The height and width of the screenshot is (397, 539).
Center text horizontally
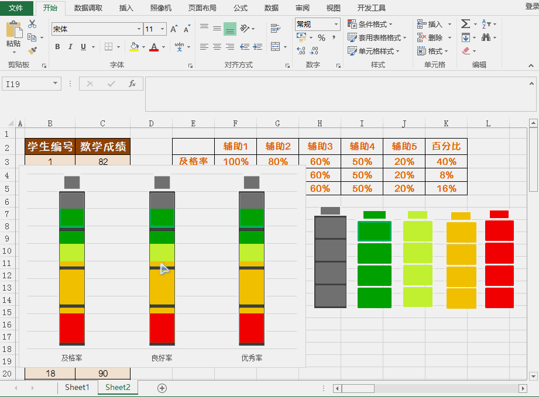pyautogui.click(x=217, y=47)
